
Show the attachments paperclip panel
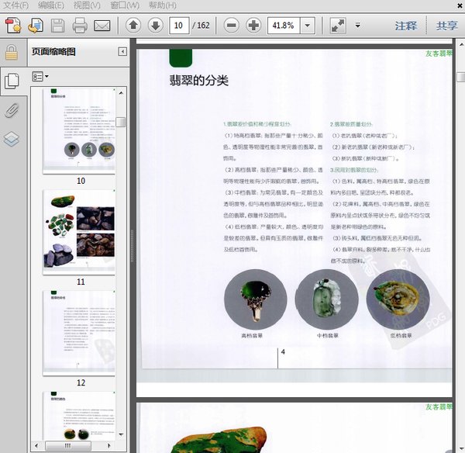(12, 109)
